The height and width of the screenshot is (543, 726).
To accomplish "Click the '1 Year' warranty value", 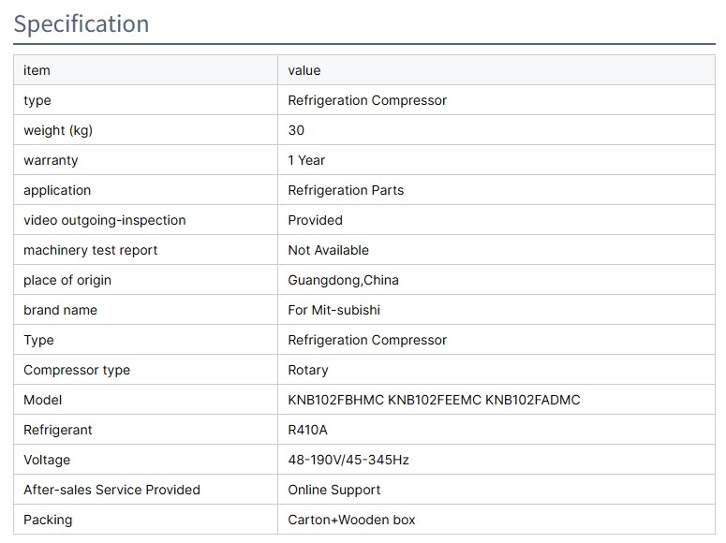I will (x=306, y=160).
